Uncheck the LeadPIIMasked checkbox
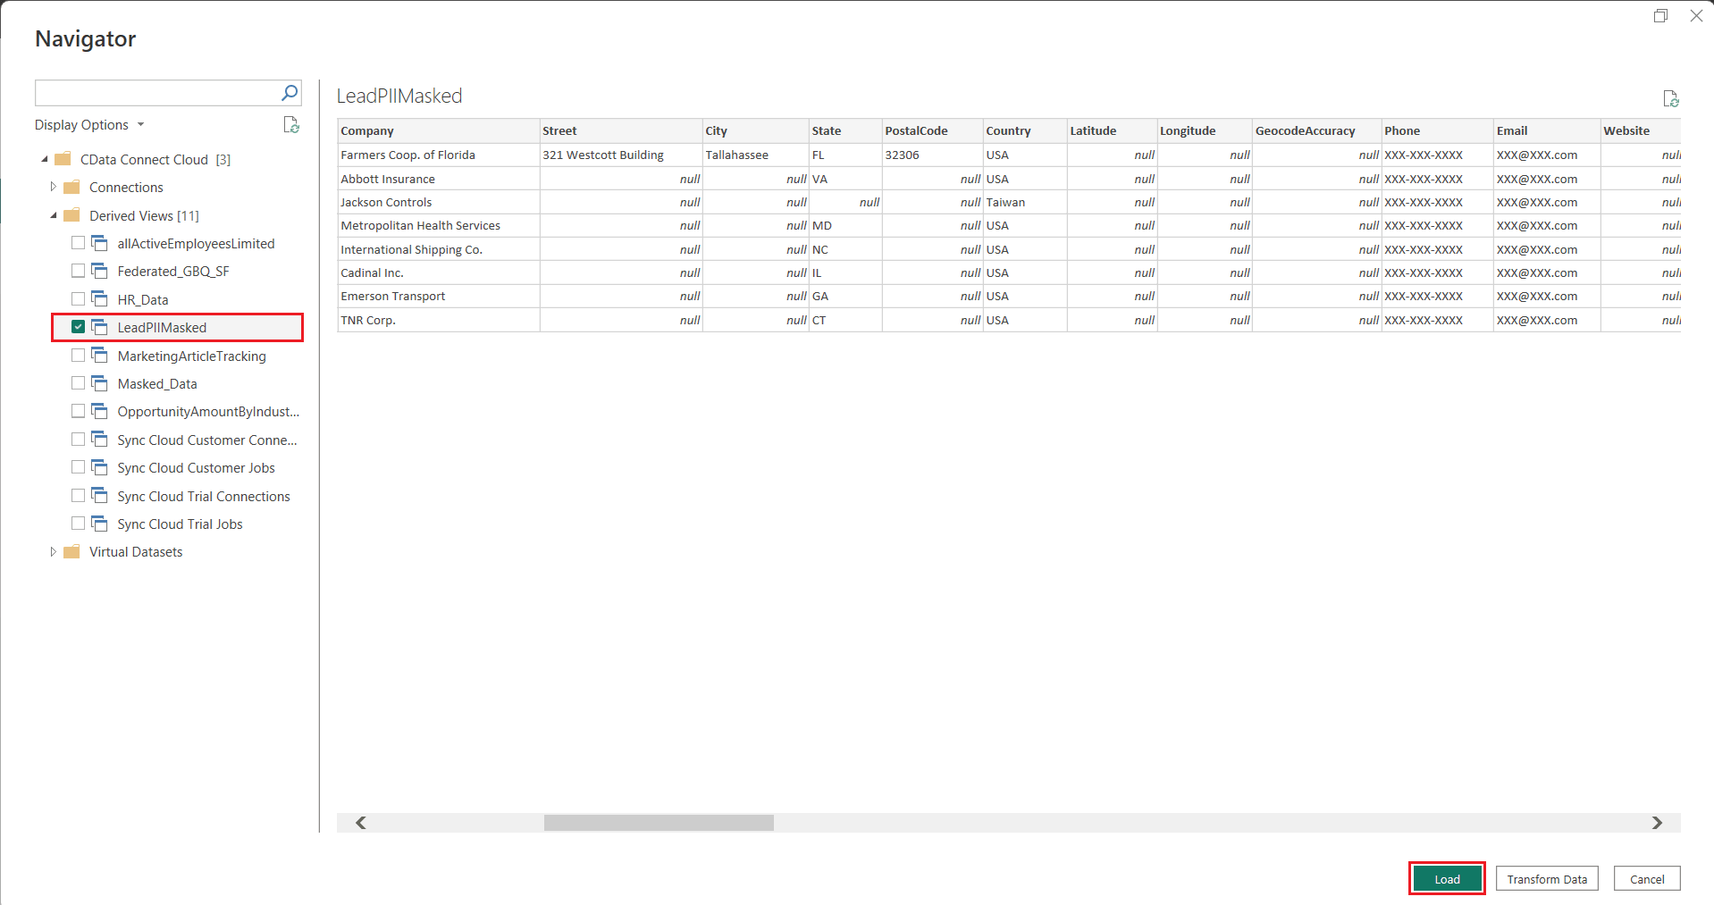1714x905 pixels. click(x=79, y=327)
